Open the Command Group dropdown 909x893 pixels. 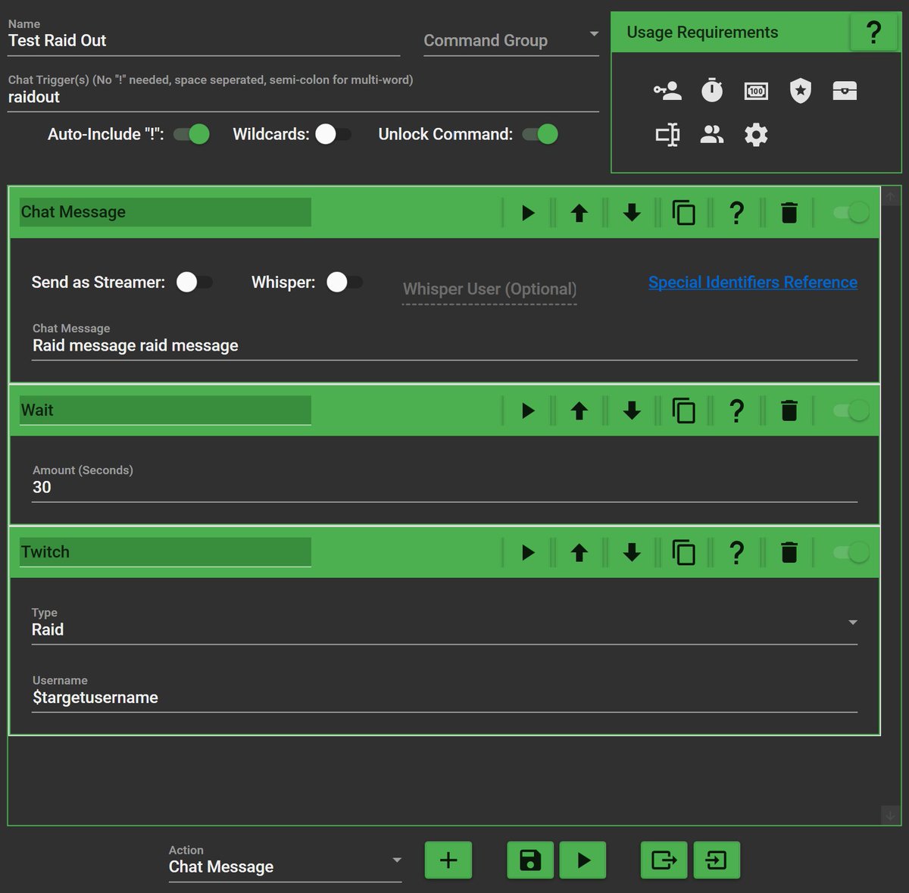[x=511, y=41]
